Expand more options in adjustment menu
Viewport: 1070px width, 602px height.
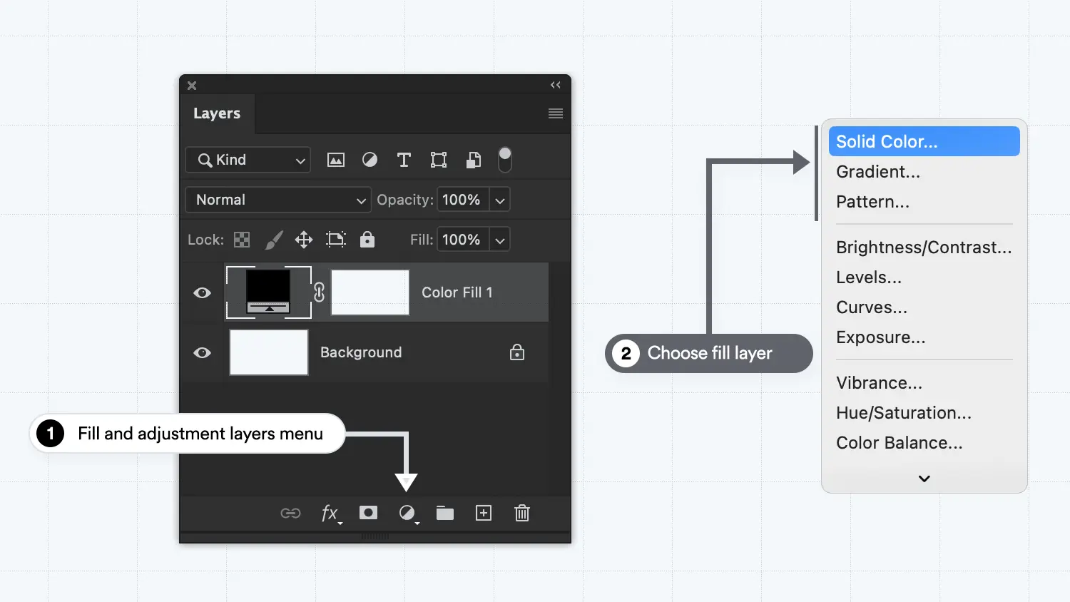click(924, 479)
